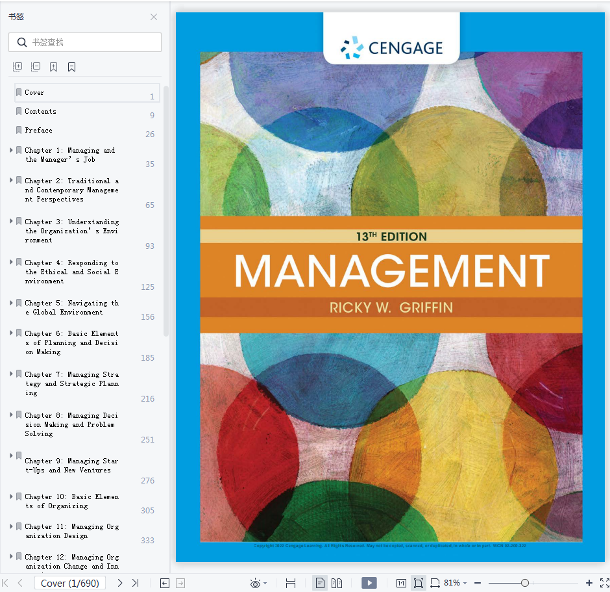The image size is (610, 592).
Task: Return to the previous view
Action: pyautogui.click(x=165, y=583)
